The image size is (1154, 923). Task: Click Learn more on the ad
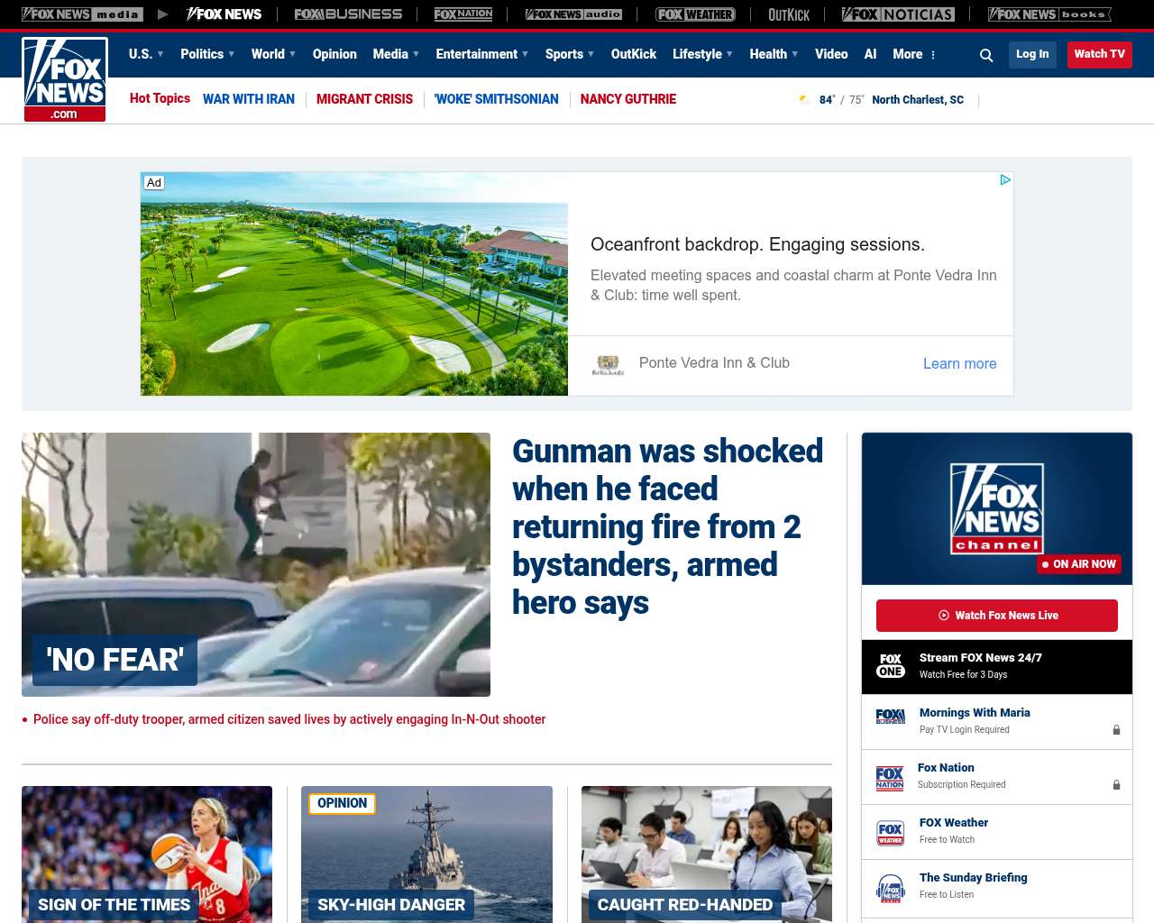[x=960, y=363]
